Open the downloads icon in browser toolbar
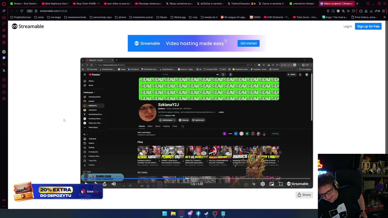The width and height of the screenshot is (388, 218). click(371, 11)
